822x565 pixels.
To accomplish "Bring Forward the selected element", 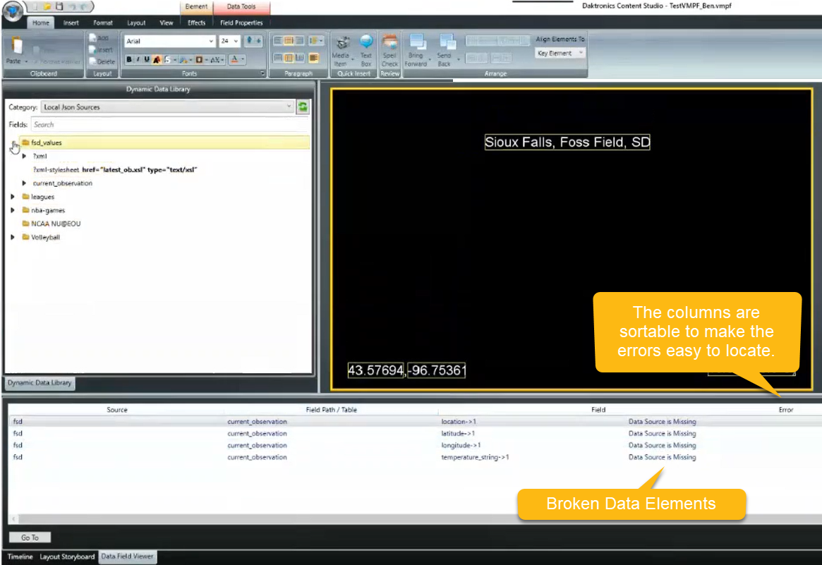I will 417,44.
